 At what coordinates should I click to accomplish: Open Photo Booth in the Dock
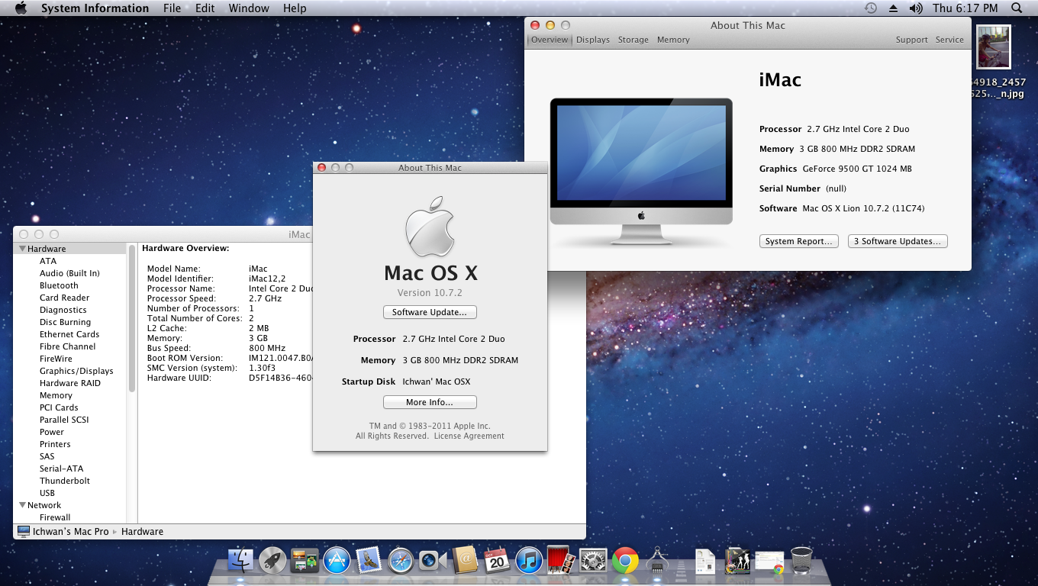pos(560,561)
